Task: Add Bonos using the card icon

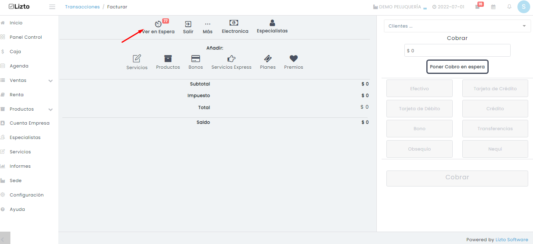Action: [195, 59]
